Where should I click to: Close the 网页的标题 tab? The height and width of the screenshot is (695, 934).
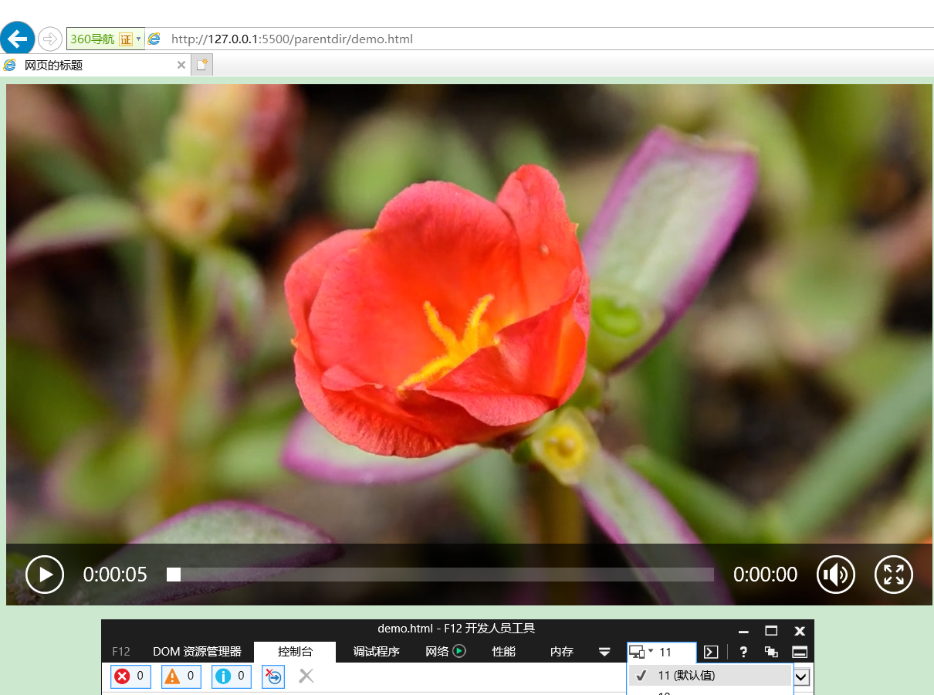181,65
